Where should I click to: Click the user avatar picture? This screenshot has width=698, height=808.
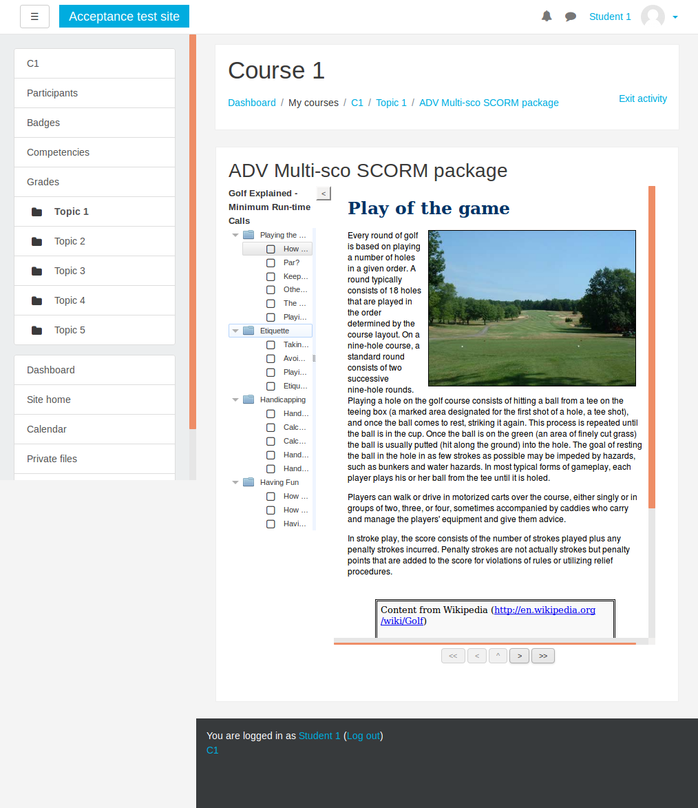click(653, 17)
